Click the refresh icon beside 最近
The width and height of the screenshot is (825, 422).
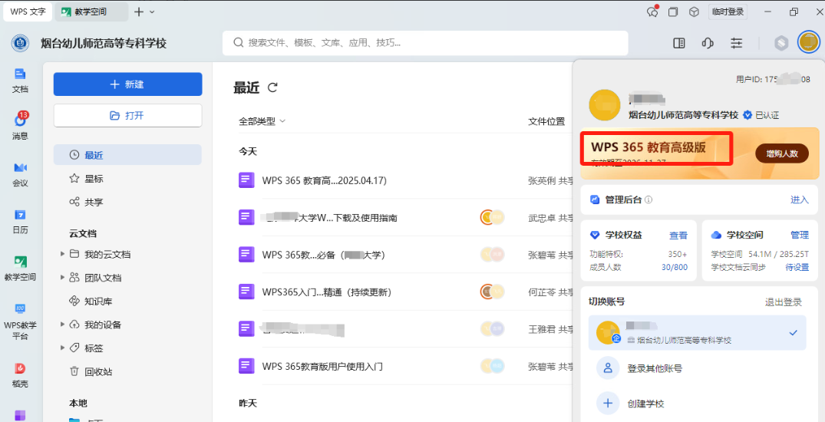pyautogui.click(x=272, y=88)
